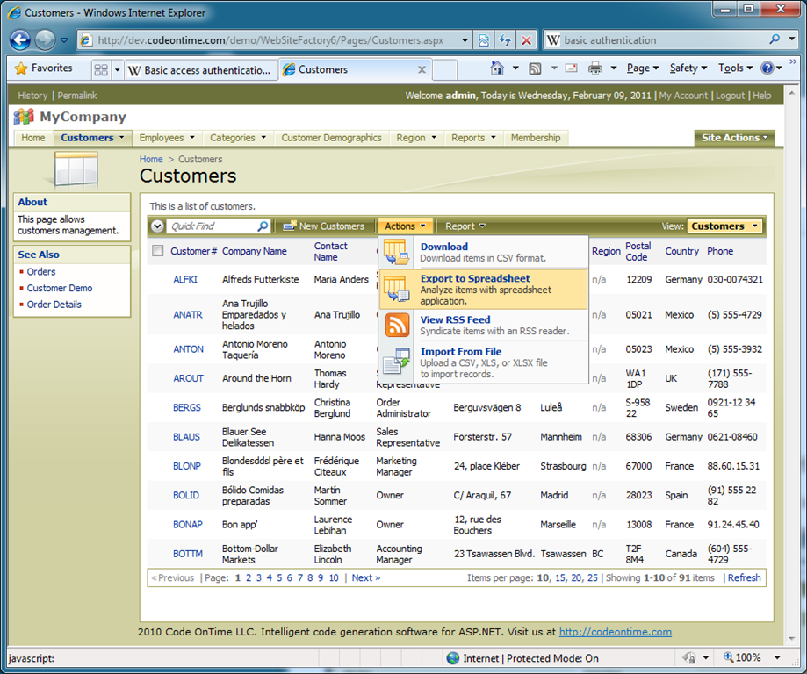Viewport: 807px width, 674px height.
Task: Click the Home icon in IE command bar
Action: click(x=497, y=68)
